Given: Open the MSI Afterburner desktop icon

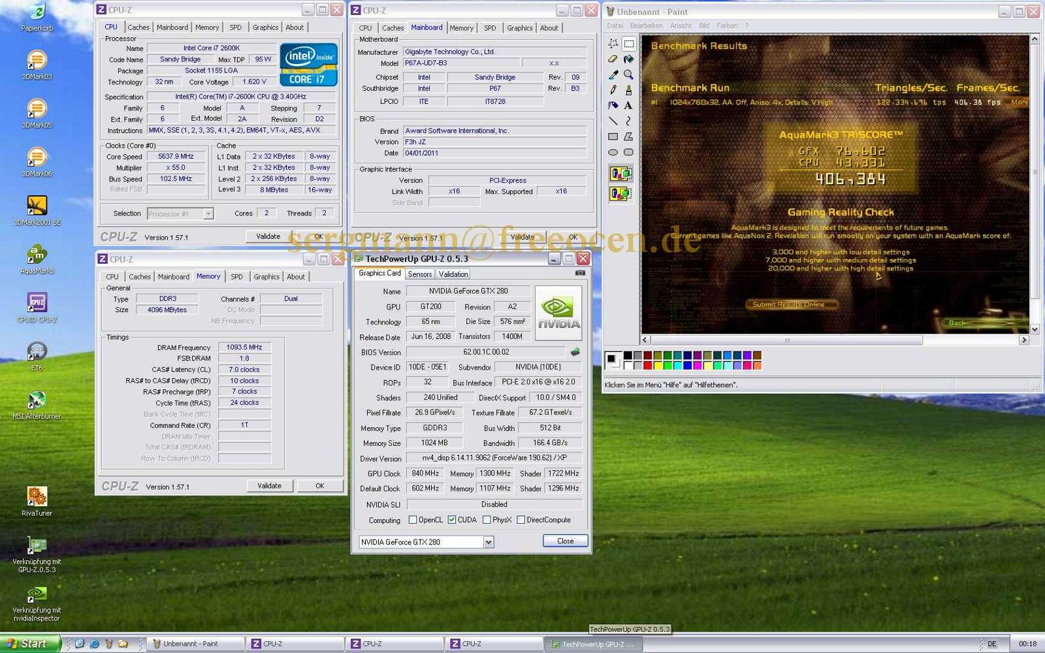Looking at the screenshot, I should (x=37, y=405).
